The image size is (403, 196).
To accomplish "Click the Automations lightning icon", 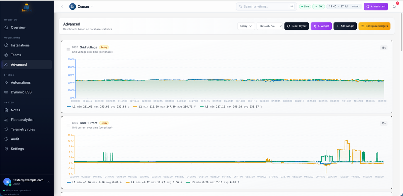I will [6, 82].
